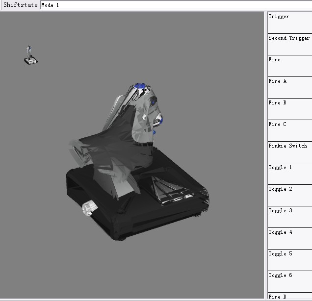Choose the Toggle 4 cell
The image size is (312, 301).
tap(289, 238)
